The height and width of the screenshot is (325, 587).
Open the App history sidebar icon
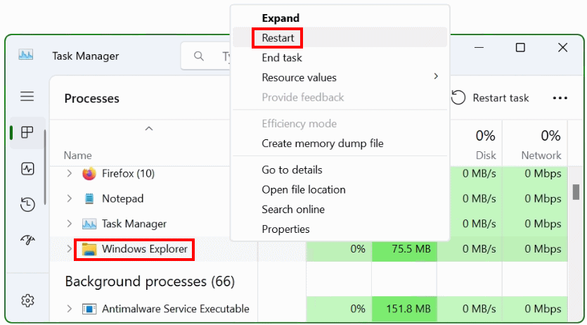[27, 205]
